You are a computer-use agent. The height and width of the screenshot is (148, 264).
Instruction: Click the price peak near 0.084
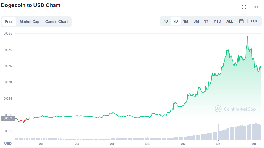click(x=248, y=36)
